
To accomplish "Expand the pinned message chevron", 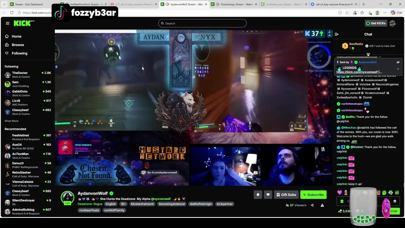I will [398, 69].
